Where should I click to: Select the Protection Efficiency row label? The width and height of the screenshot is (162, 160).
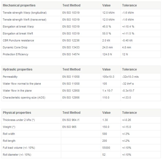(x=15, y=54)
